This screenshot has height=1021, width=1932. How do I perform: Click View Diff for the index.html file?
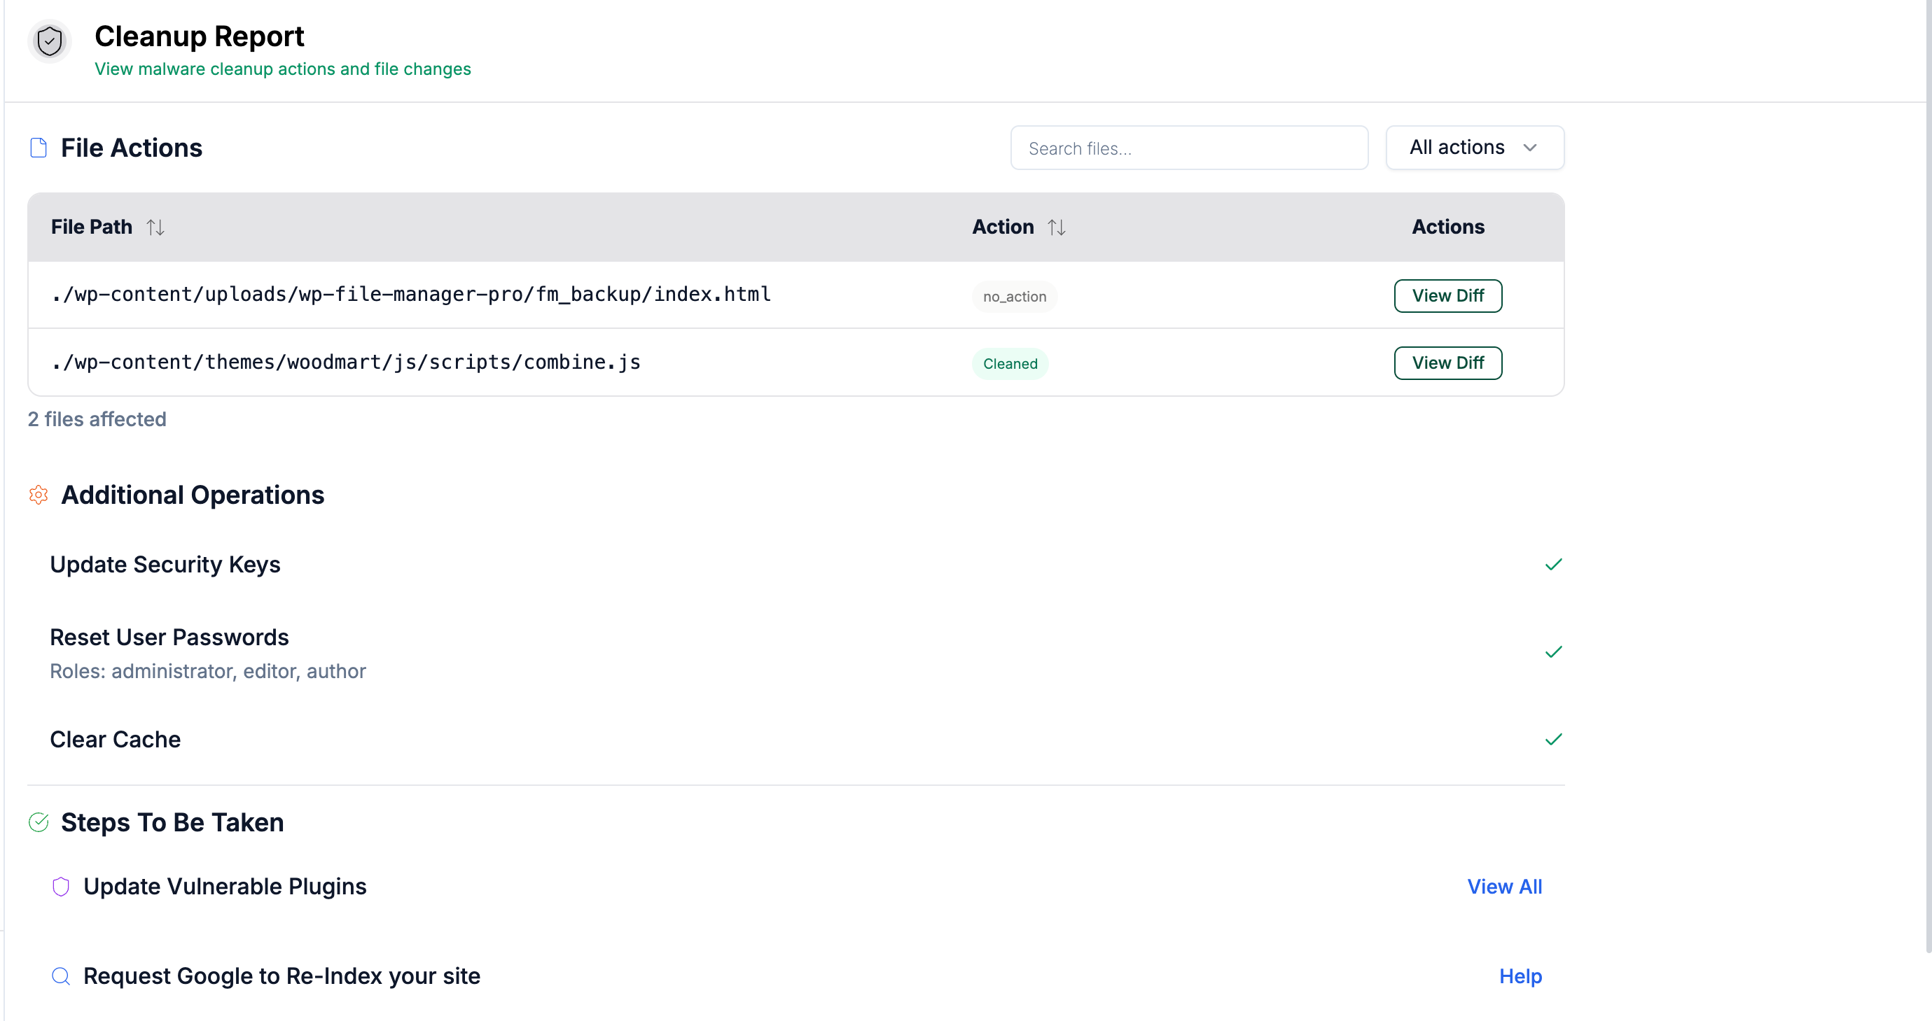click(x=1447, y=295)
